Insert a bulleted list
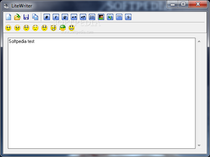The image size is (210, 157). coord(92,17)
